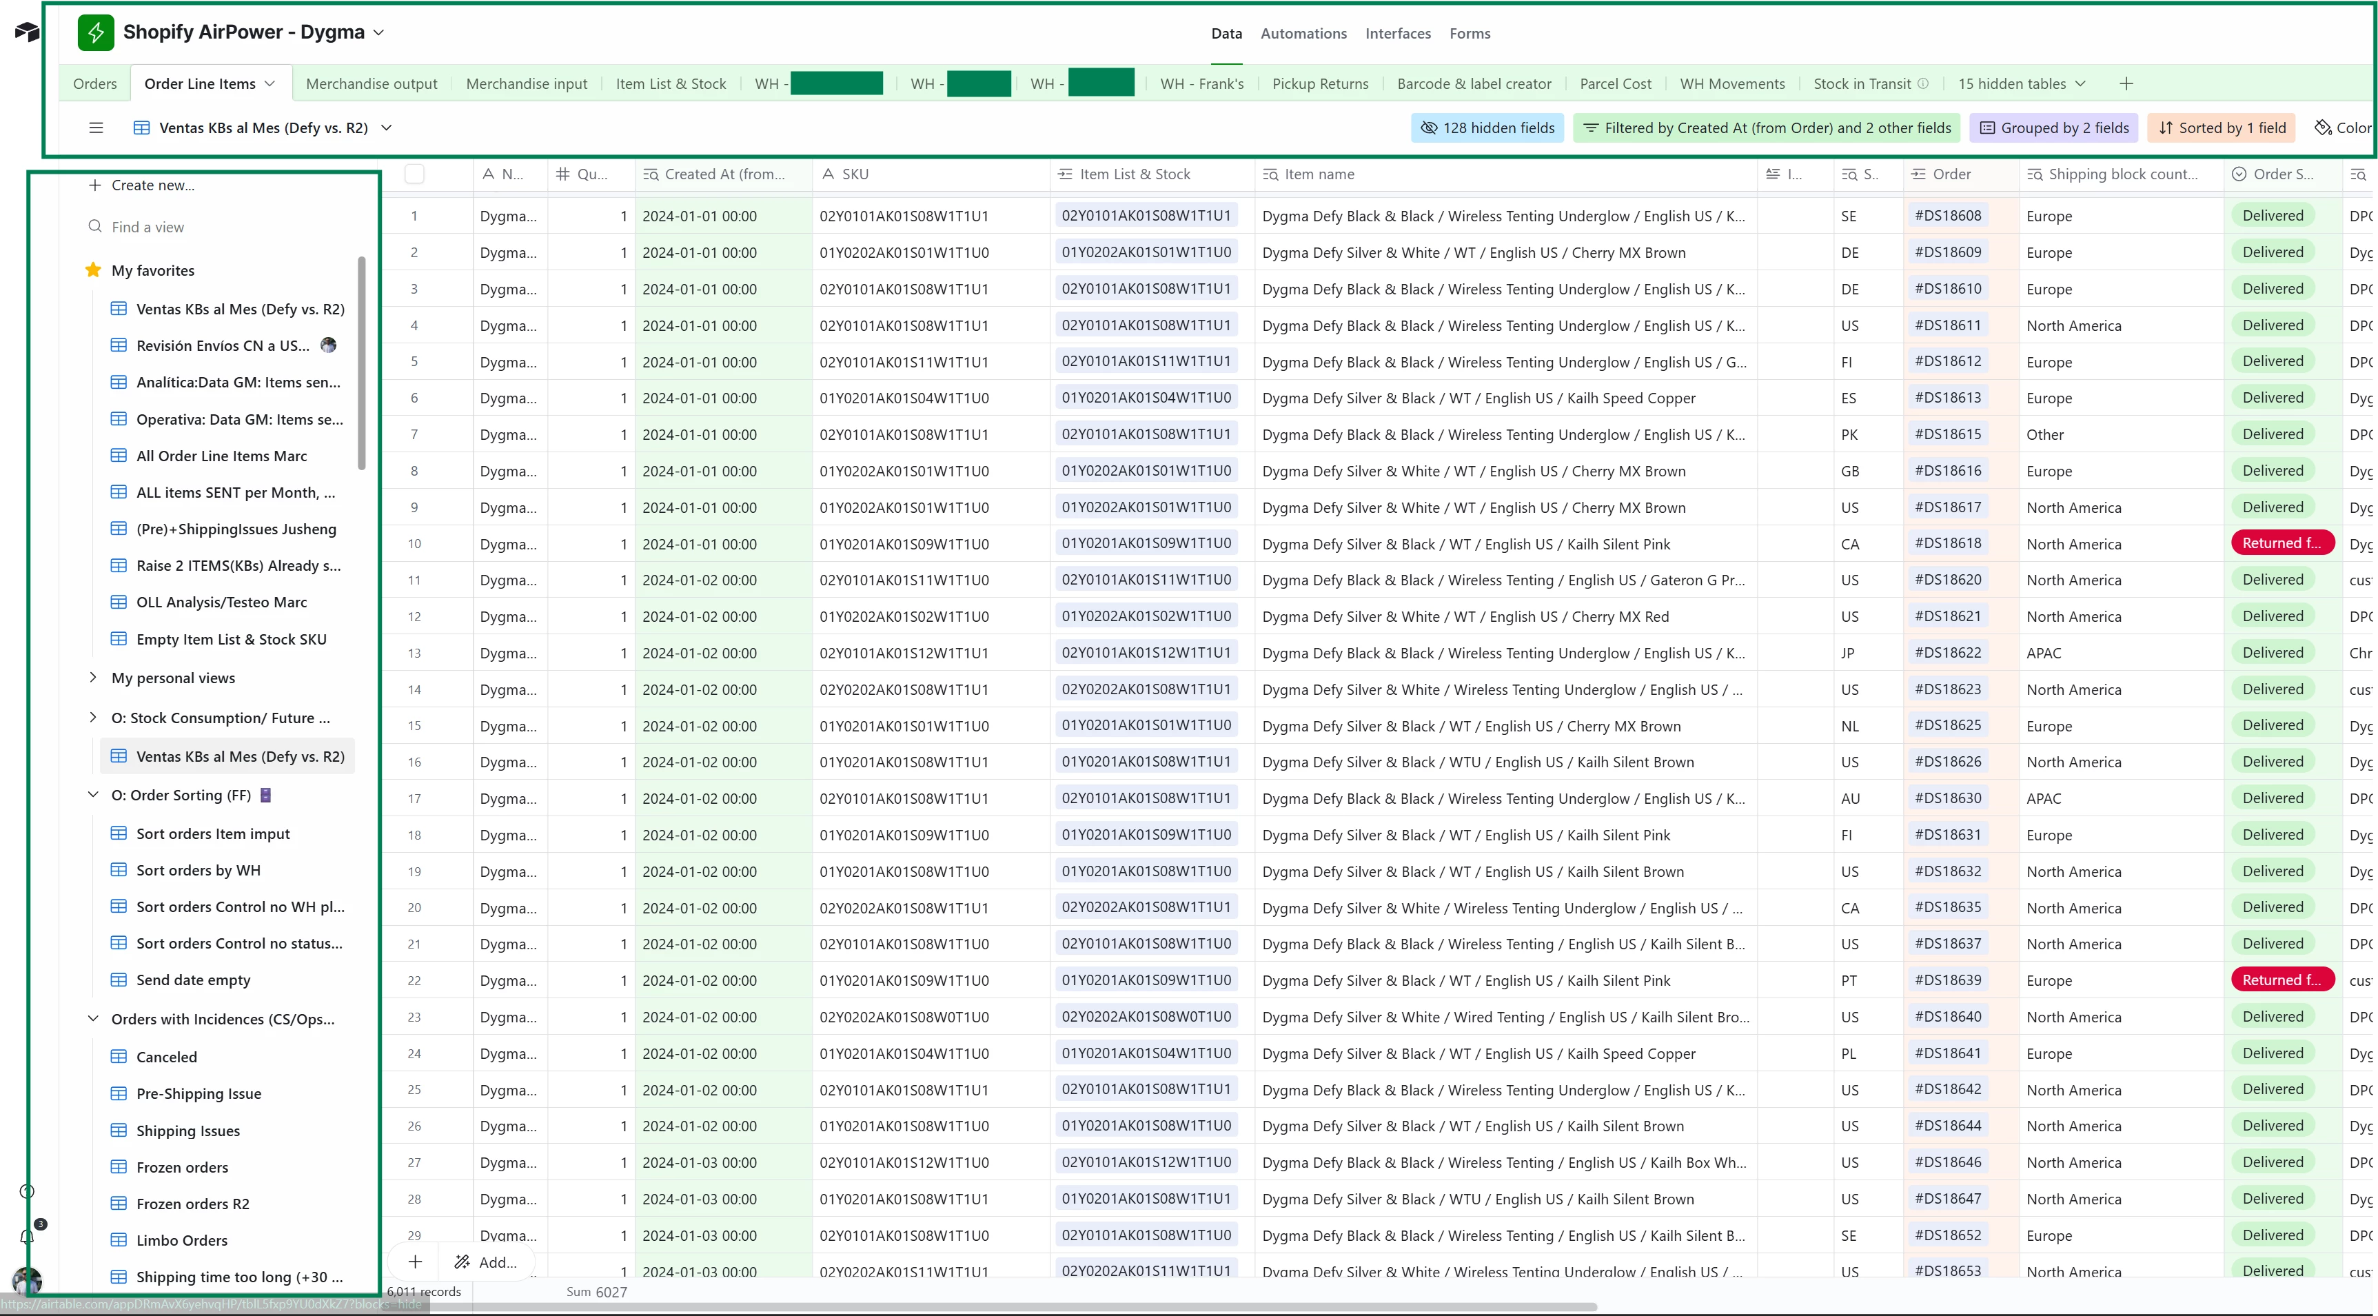Open the Pickup Returns table tab
This screenshot has width=2378, height=1316.
click(x=1320, y=83)
